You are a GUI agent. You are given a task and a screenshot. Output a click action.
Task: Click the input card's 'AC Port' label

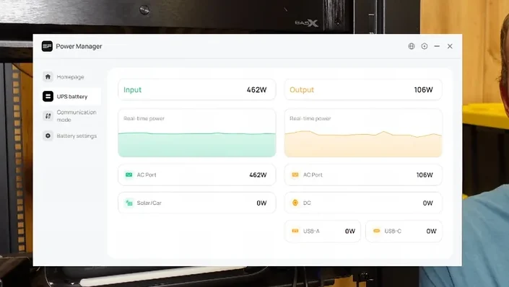click(147, 175)
